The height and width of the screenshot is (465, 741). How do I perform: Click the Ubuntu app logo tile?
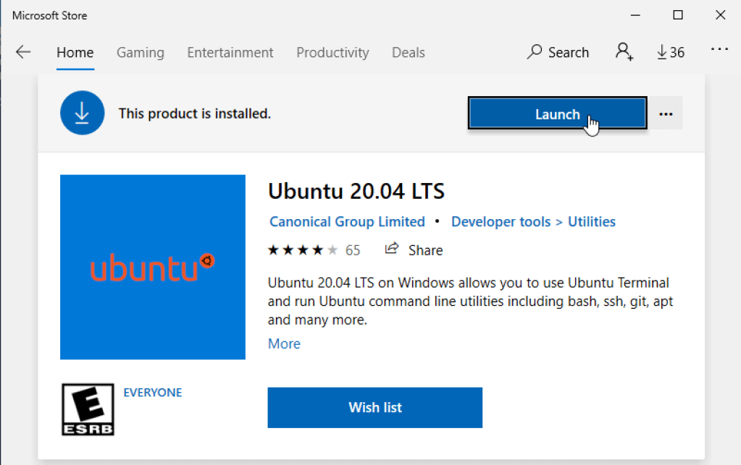(153, 267)
